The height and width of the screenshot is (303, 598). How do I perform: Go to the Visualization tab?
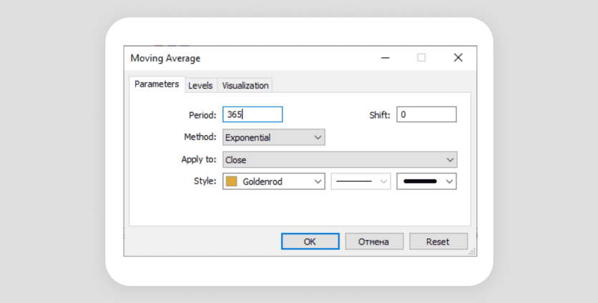[245, 85]
